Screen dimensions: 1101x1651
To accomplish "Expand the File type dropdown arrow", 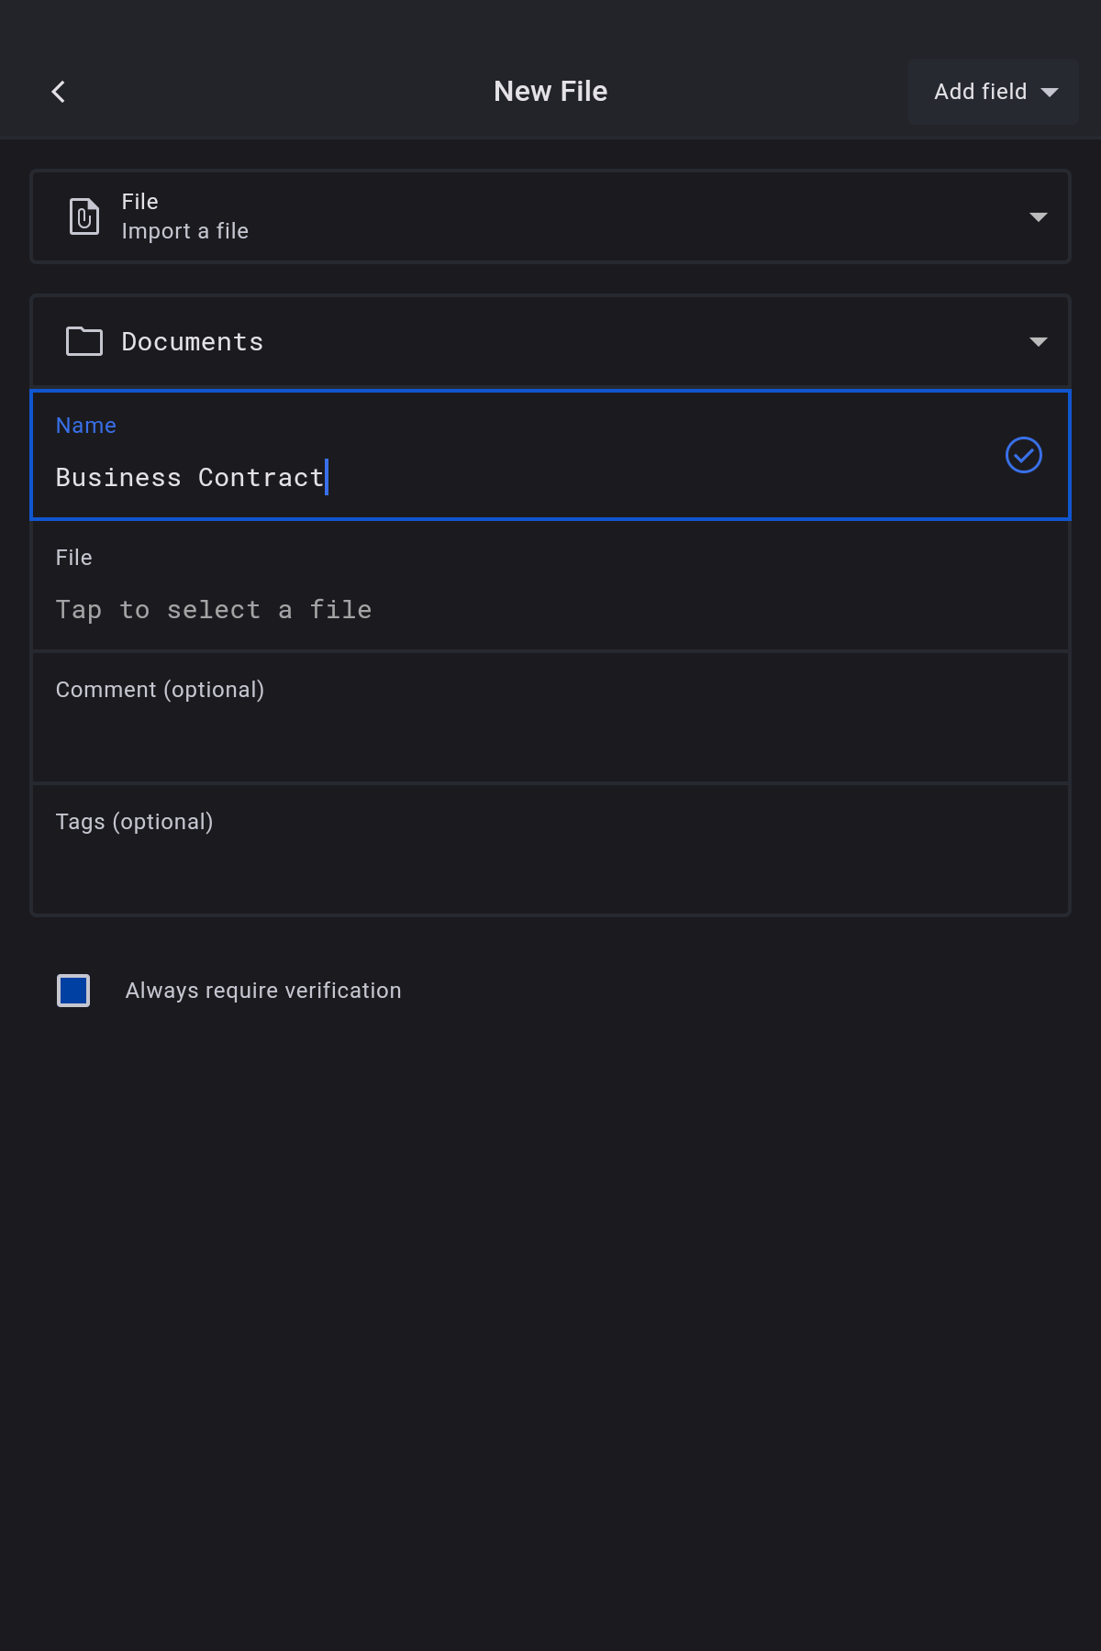I will [x=1038, y=217].
